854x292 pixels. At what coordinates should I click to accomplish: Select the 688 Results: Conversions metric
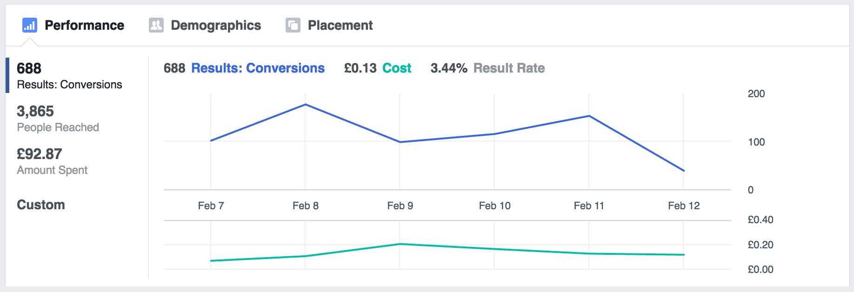[x=69, y=76]
